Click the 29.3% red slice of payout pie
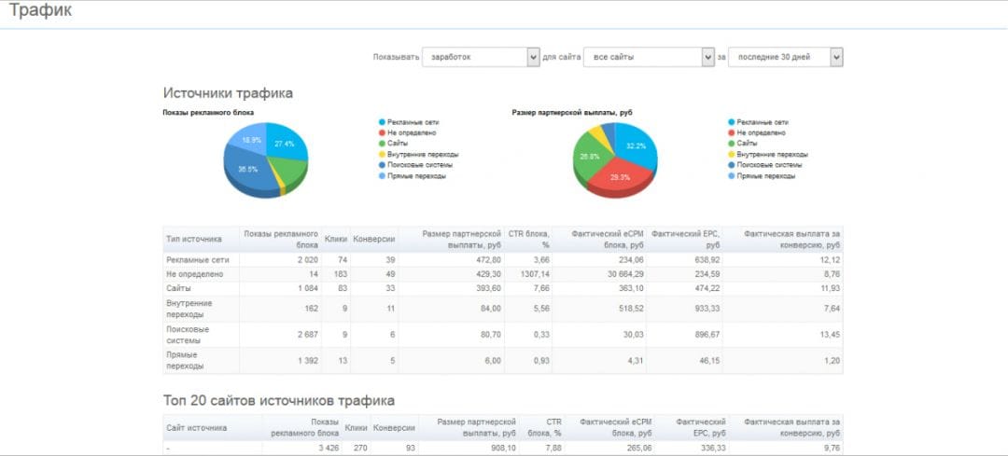Viewport: 1008px width, 456px height. pyautogui.click(x=620, y=177)
